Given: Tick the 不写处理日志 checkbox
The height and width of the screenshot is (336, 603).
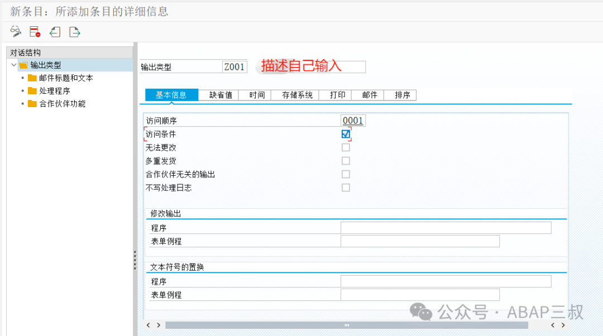Looking at the screenshot, I should [346, 188].
